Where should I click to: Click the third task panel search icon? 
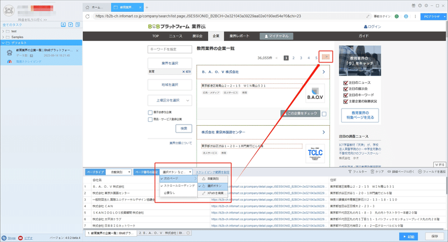click(x=78, y=25)
